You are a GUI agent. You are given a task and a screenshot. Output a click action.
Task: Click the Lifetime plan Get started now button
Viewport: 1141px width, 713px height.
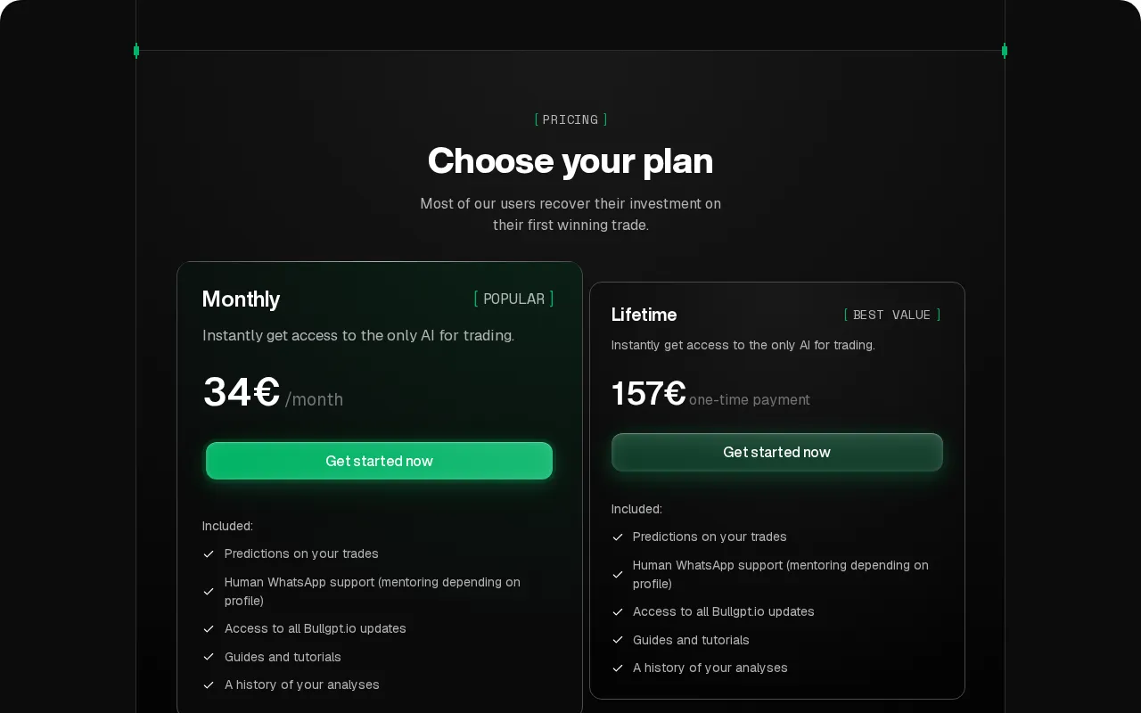click(x=776, y=452)
